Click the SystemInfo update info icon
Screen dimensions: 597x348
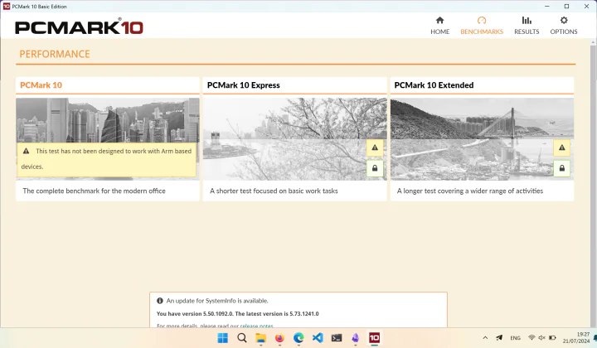click(x=160, y=301)
